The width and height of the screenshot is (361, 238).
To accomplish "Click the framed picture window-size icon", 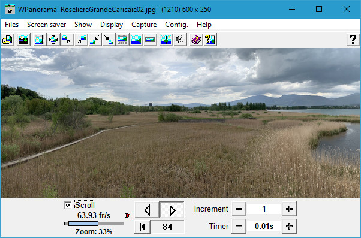I will coord(40,40).
